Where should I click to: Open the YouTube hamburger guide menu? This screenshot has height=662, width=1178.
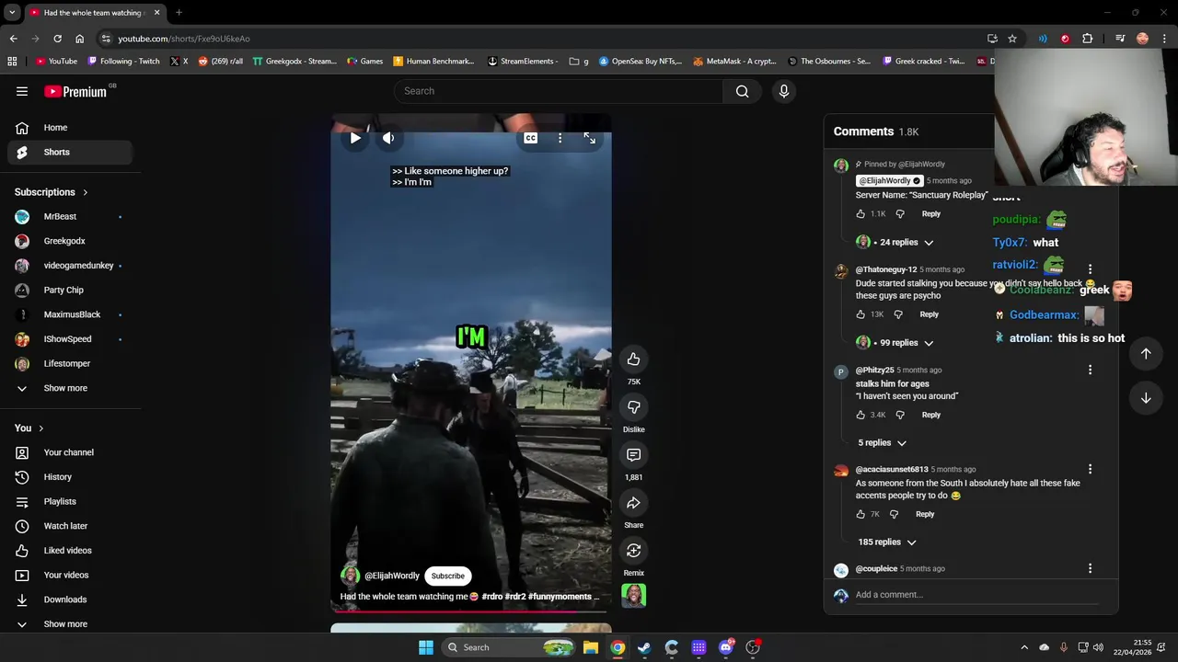(x=22, y=91)
